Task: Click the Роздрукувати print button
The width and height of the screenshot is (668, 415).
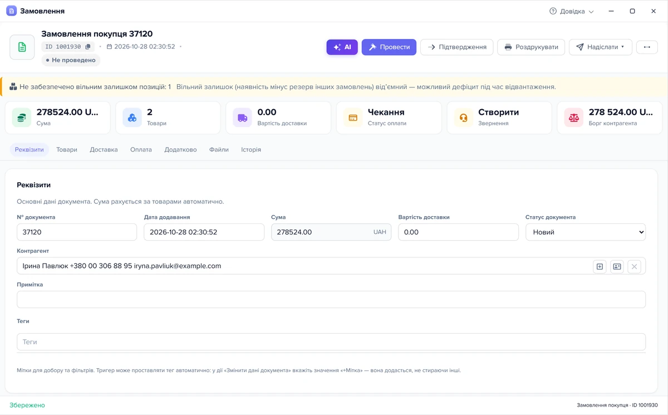Action: [x=531, y=47]
